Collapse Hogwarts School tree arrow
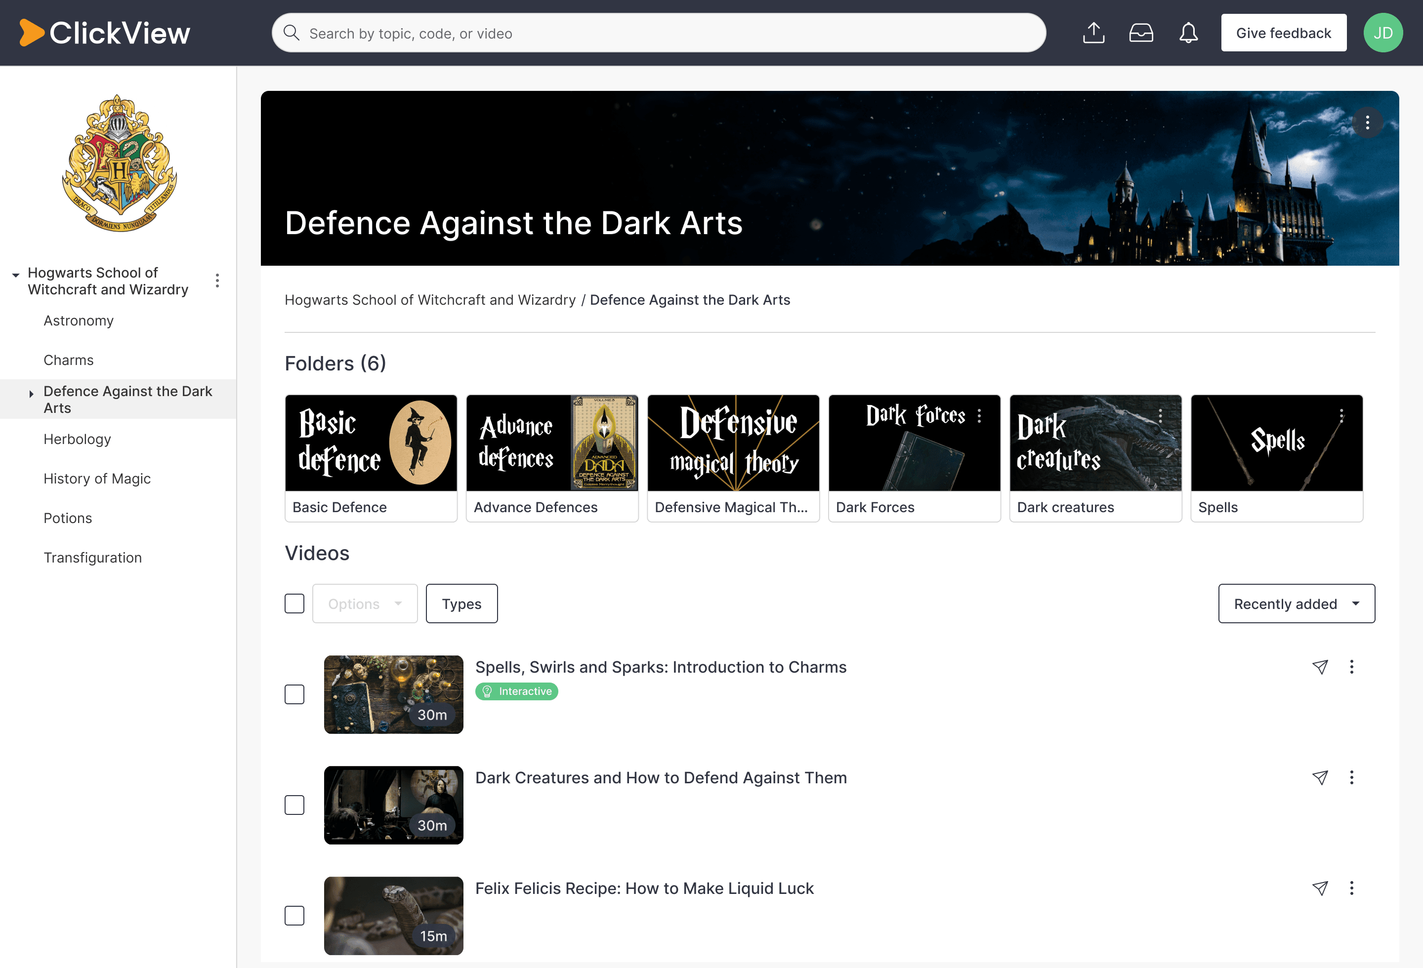The width and height of the screenshot is (1423, 968). pos(16,276)
